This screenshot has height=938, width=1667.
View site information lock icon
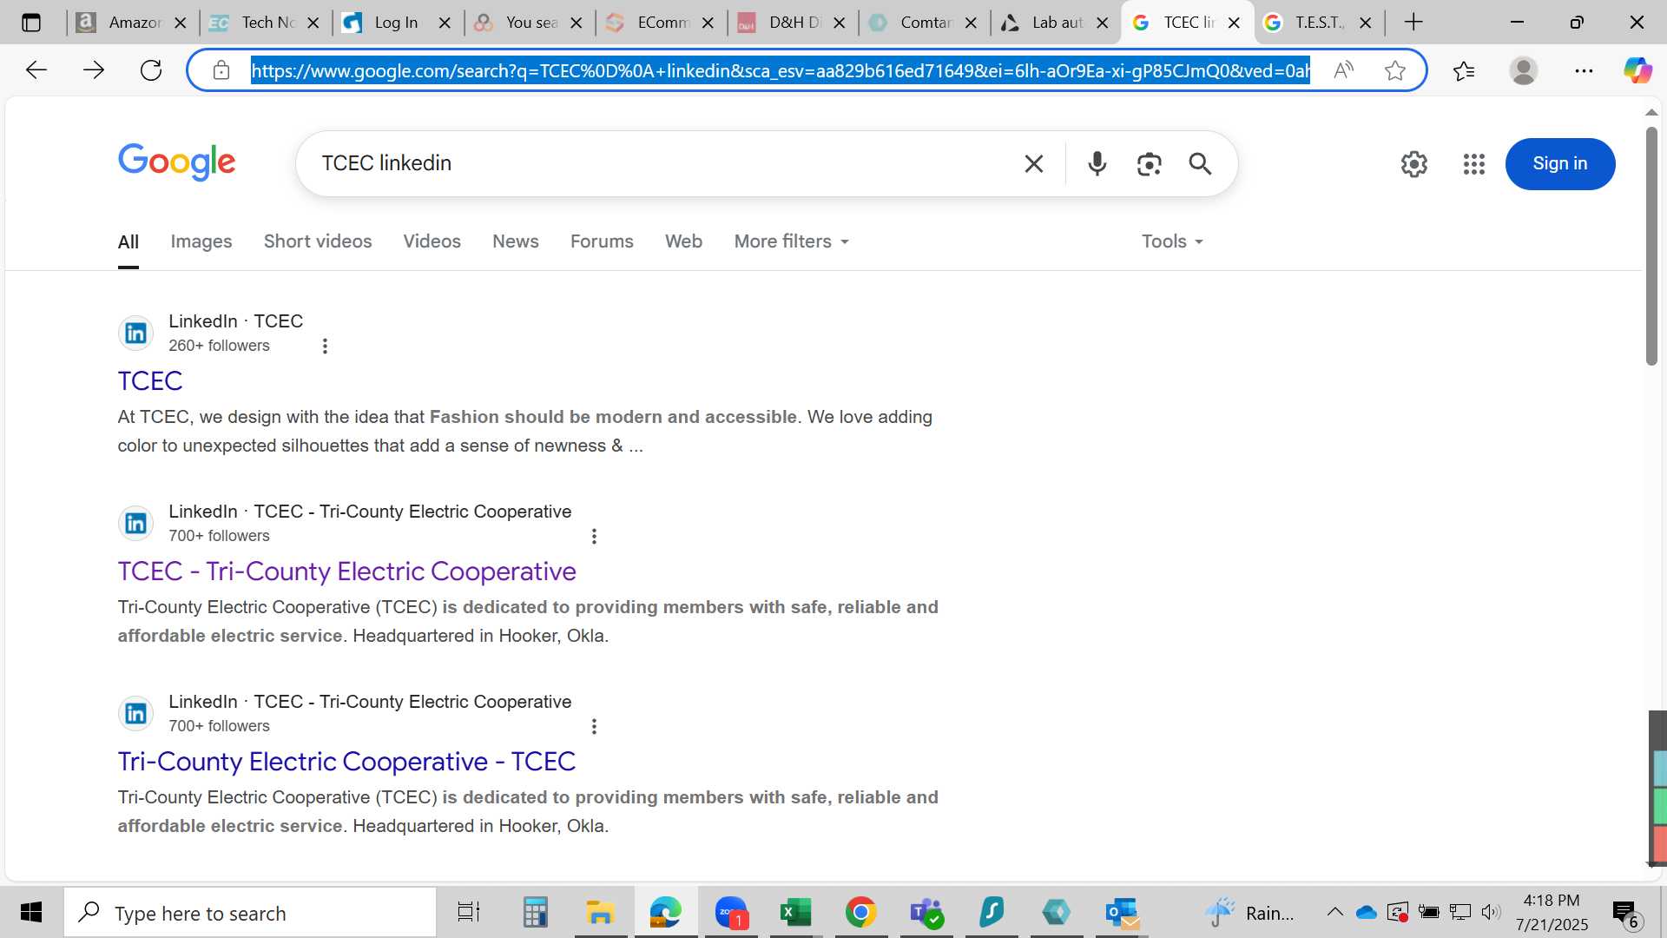(221, 70)
